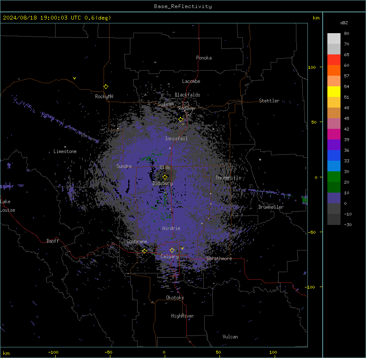The width and height of the screenshot is (366, 358).
Task: Click the white caret marker southwest of Ponoka
Action: click(x=155, y=63)
